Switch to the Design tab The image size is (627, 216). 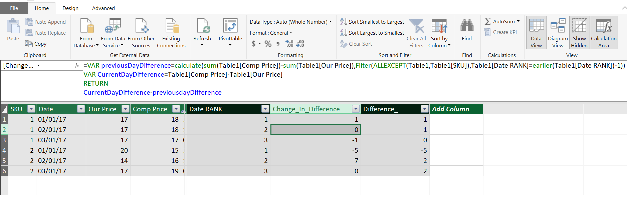point(70,8)
